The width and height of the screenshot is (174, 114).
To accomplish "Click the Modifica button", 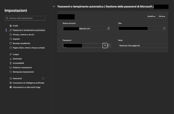I will pyautogui.click(x=151, y=16).
